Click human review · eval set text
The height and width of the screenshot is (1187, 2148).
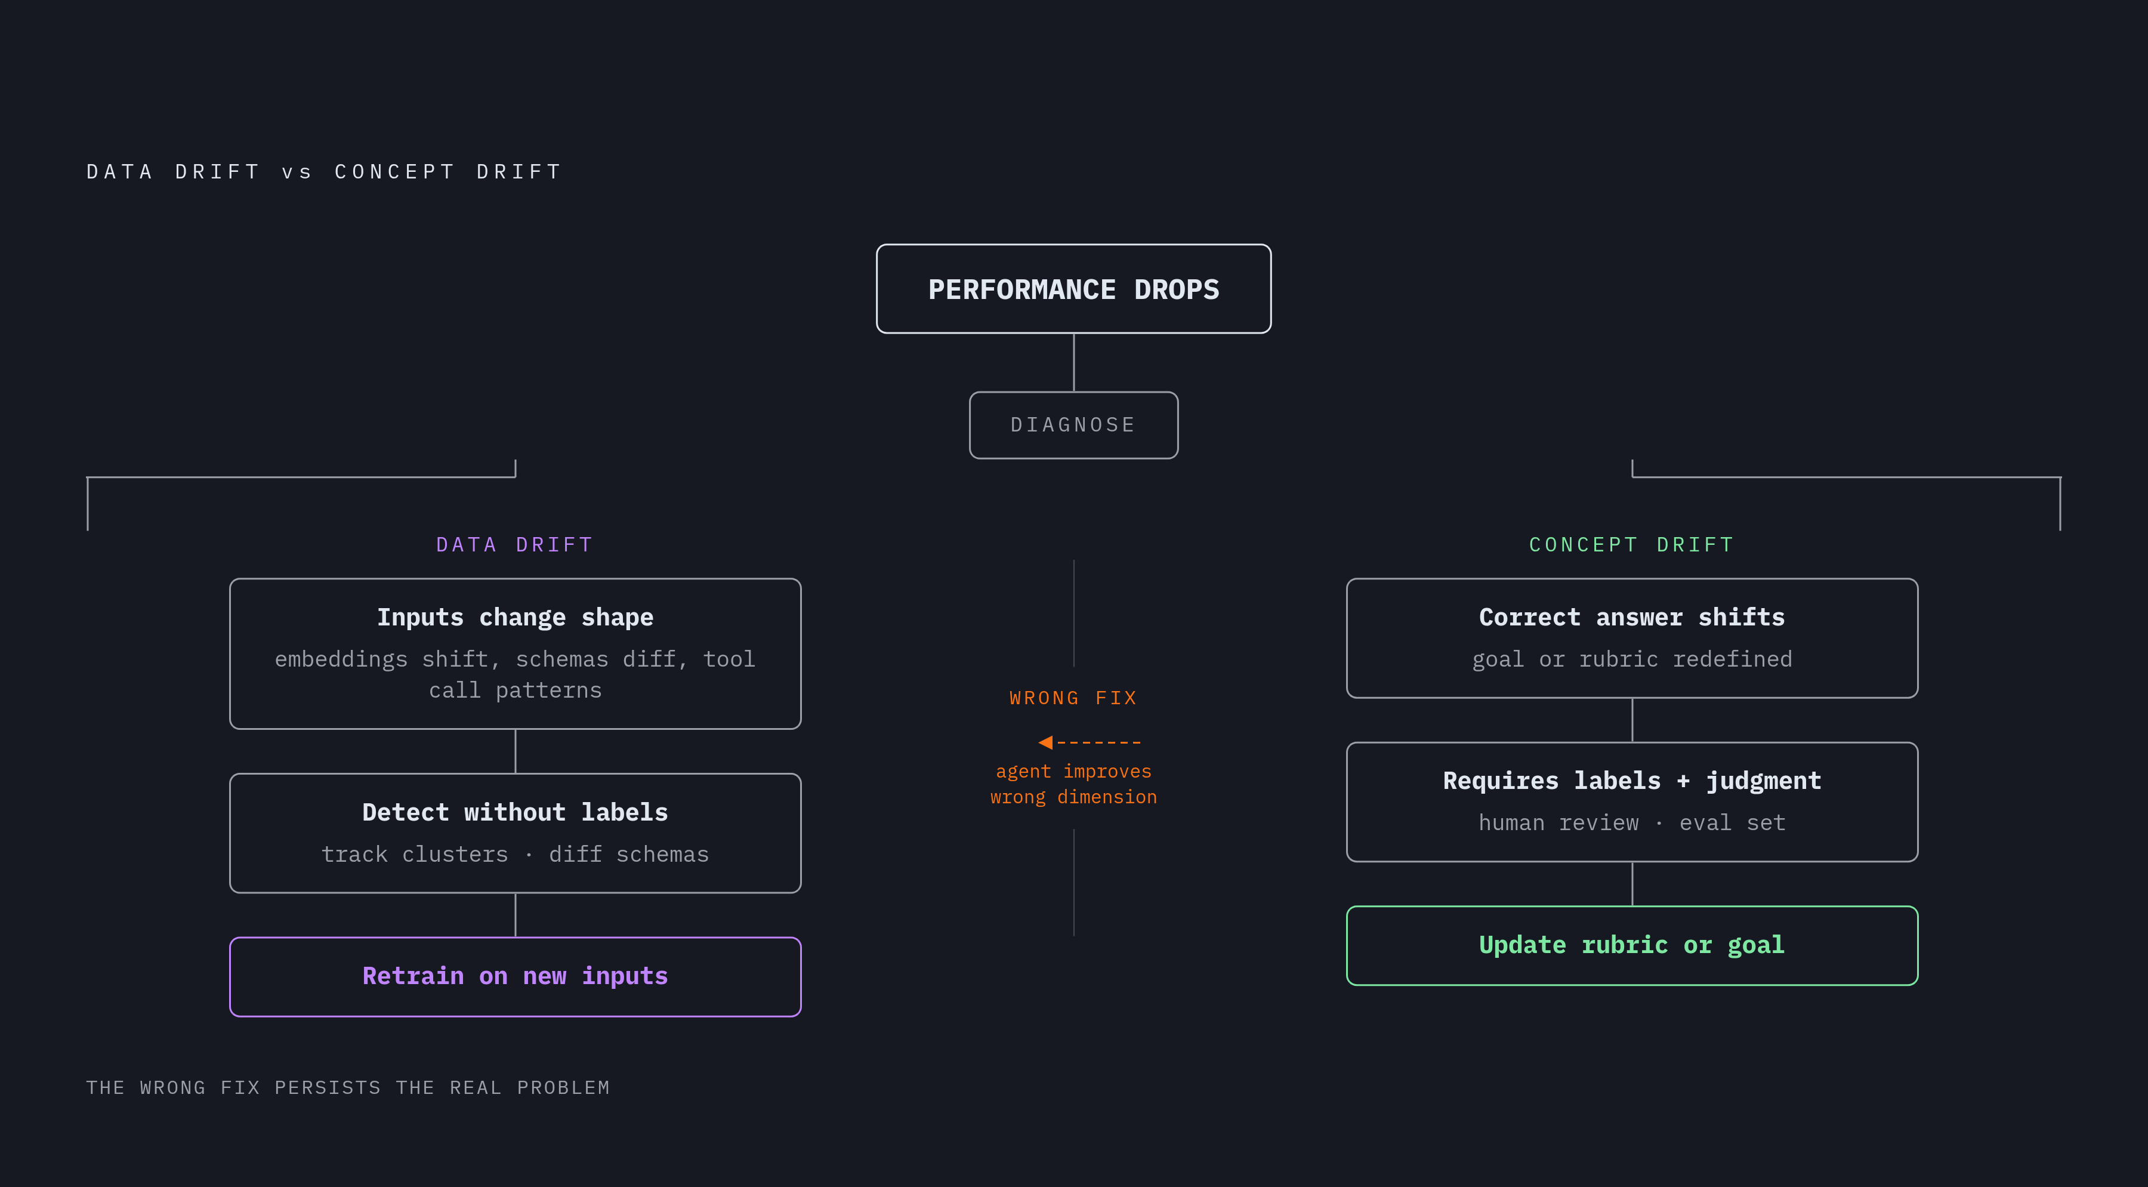tap(1632, 822)
